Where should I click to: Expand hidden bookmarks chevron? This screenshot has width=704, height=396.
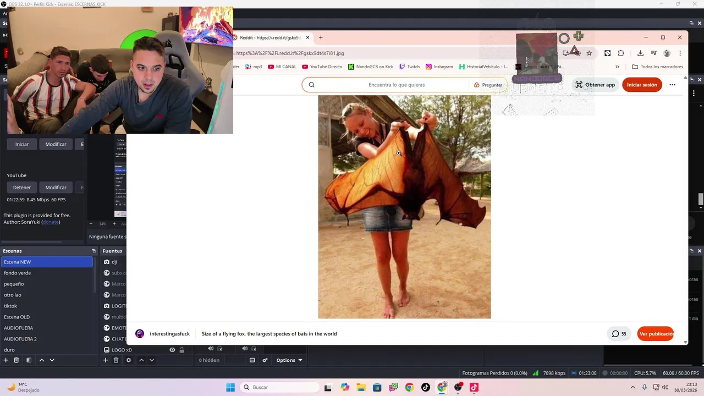617,67
